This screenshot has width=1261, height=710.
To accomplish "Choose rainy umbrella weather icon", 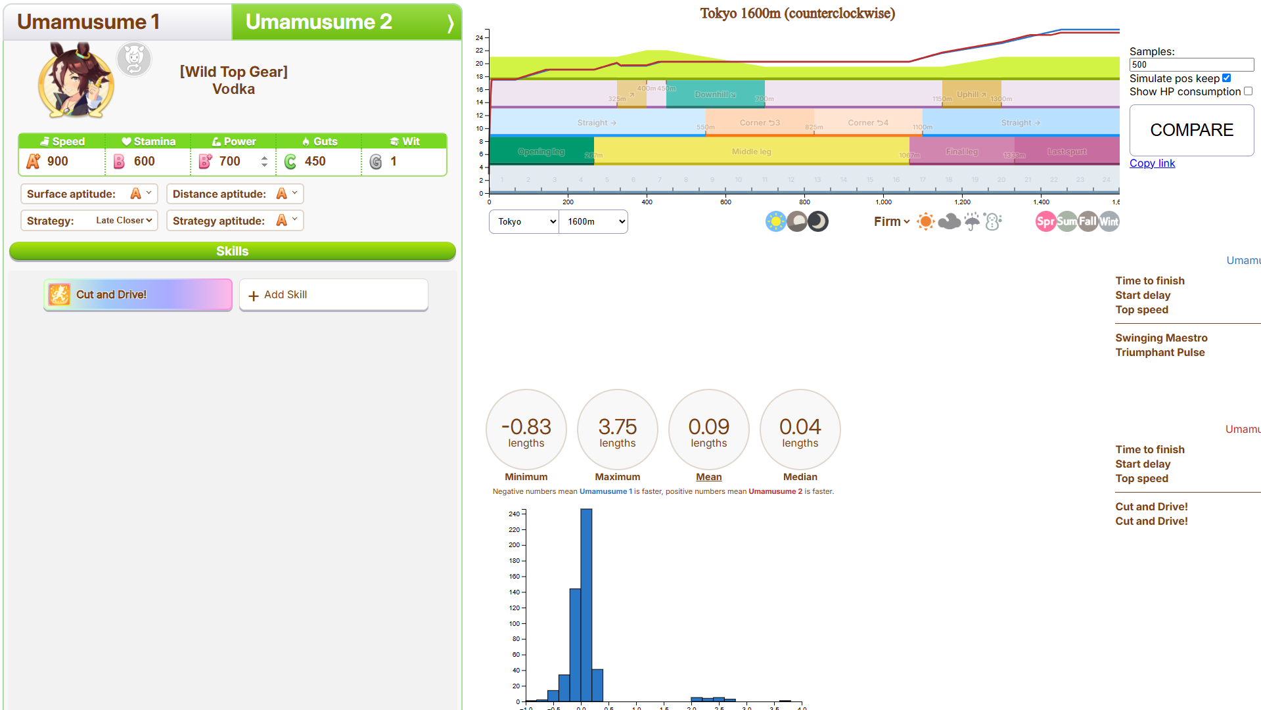I will 972,221.
